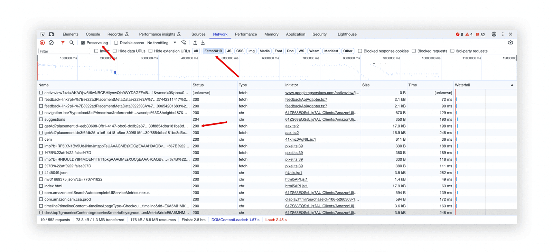Open ftUtils.js:1 initiator link
553x252 pixels.
point(294,173)
